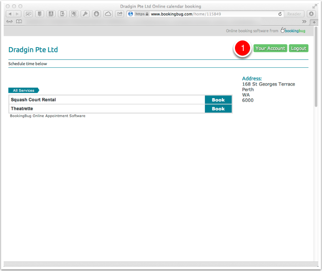Click the page-with-arrow toolbar icon
This screenshot has height=271, width=322.
coord(62,14)
